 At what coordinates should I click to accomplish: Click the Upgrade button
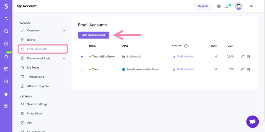(x=203, y=6)
